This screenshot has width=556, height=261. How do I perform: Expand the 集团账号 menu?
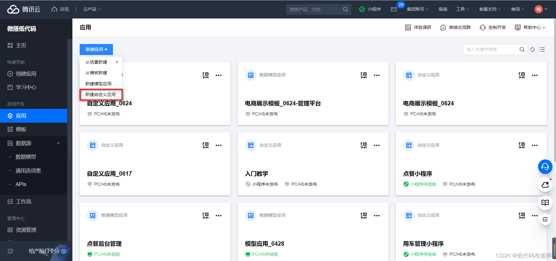tap(417, 9)
